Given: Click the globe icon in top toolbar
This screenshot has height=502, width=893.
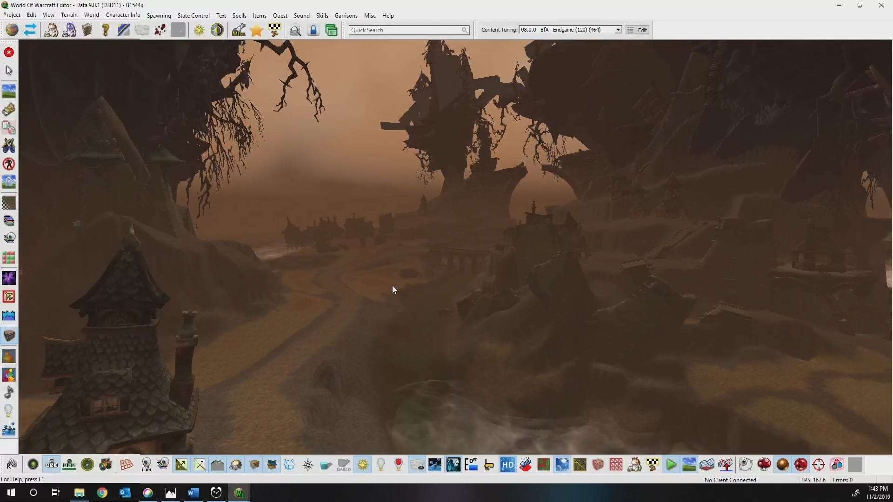Looking at the screenshot, I should click(x=12, y=30).
